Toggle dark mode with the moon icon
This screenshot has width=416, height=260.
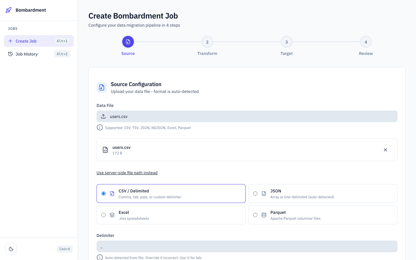coord(11,249)
